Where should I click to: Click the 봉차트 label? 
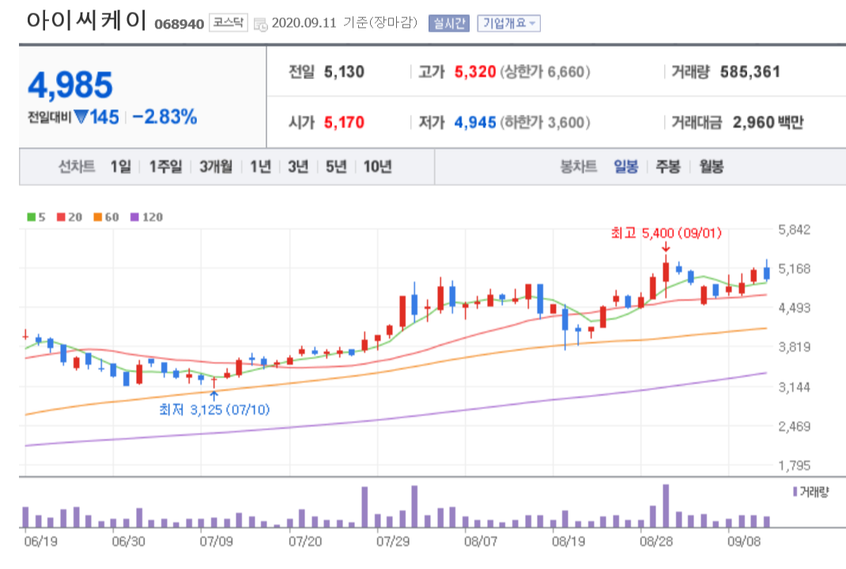pos(579,166)
